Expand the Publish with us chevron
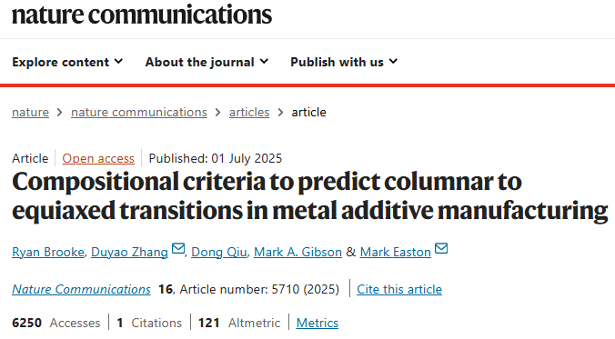615x339 pixels. point(393,62)
